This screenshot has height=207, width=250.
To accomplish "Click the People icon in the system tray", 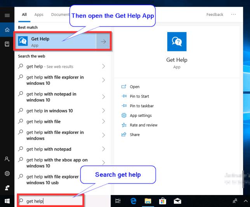I will coord(235,201).
